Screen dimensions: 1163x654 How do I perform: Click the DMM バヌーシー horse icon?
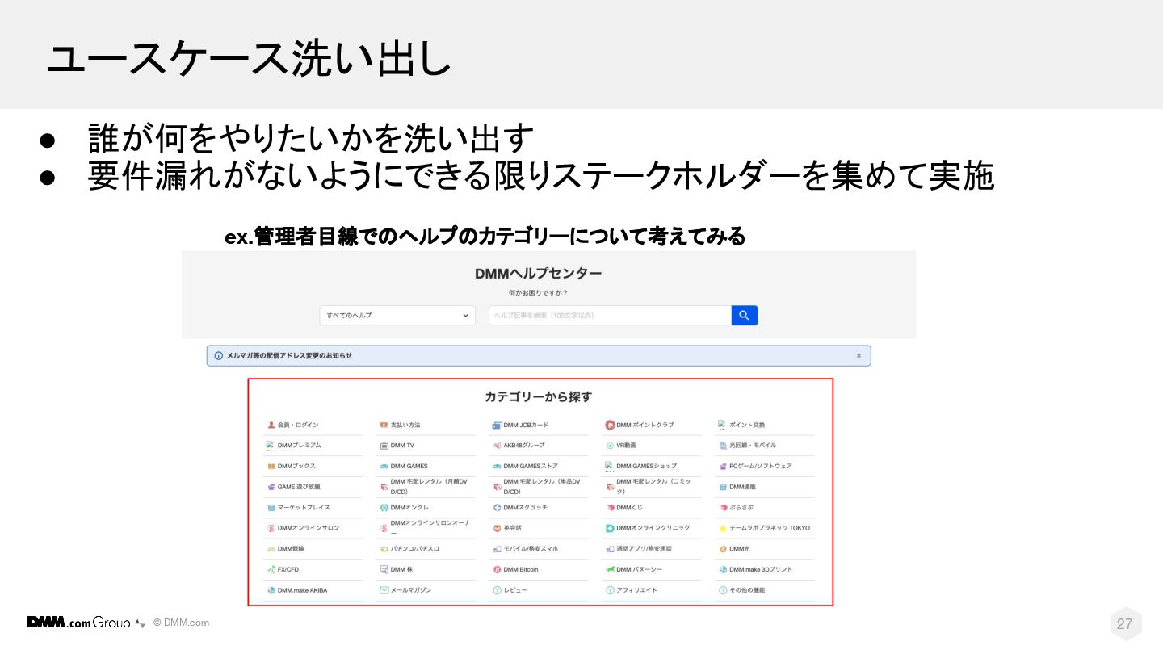[x=611, y=569]
